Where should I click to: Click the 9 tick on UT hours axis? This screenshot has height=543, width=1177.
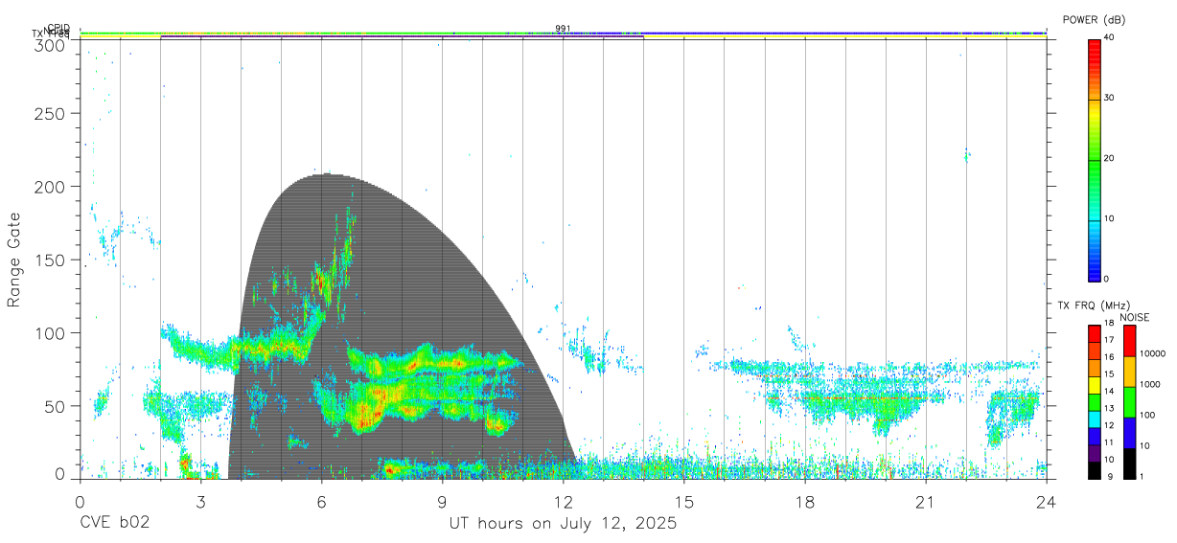[442, 502]
